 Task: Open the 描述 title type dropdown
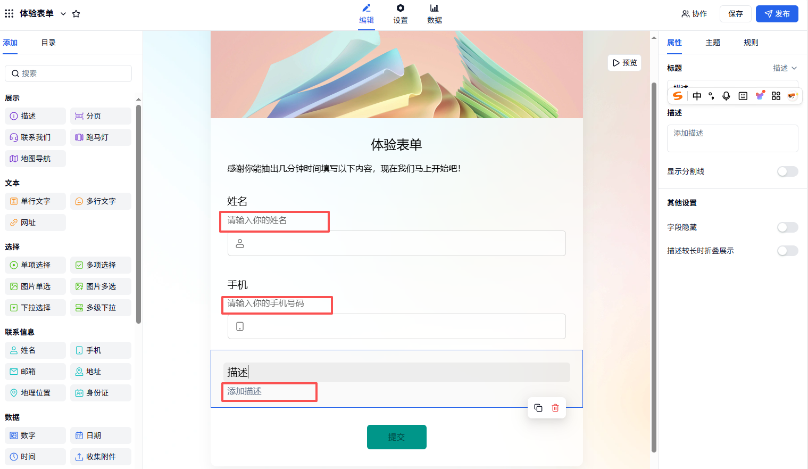pyautogui.click(x=785, y=68)
